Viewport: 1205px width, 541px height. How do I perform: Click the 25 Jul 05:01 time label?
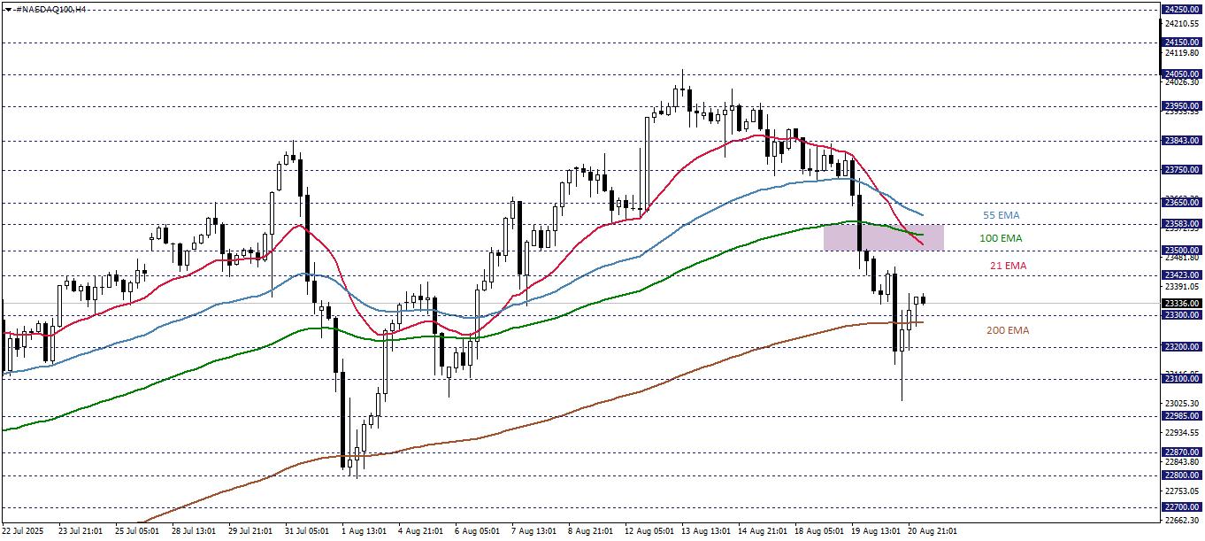(136, 531)
